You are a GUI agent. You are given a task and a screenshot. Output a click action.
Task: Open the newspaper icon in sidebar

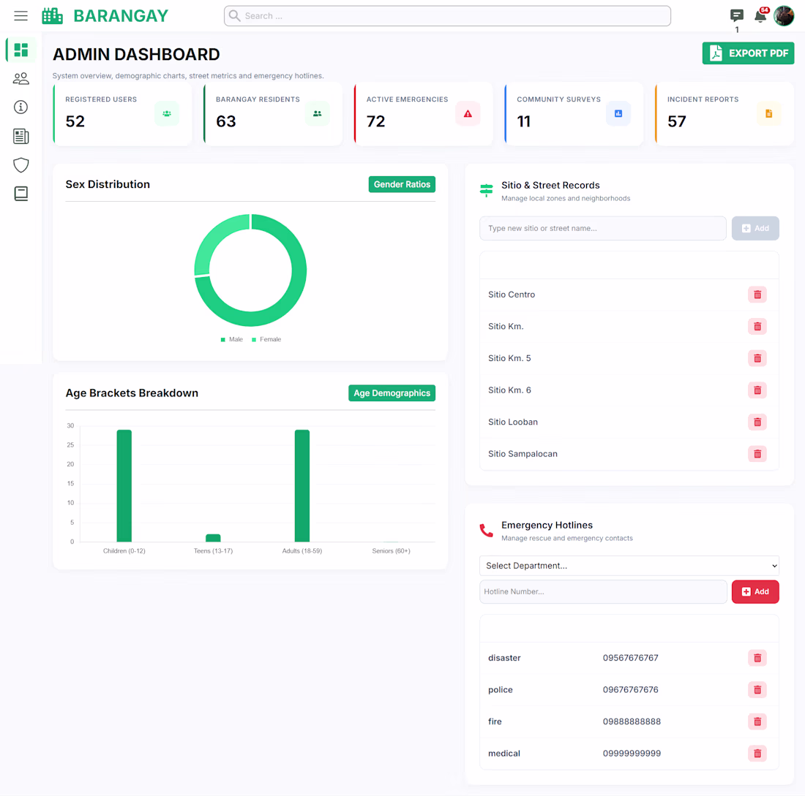[x=21, y=137]
